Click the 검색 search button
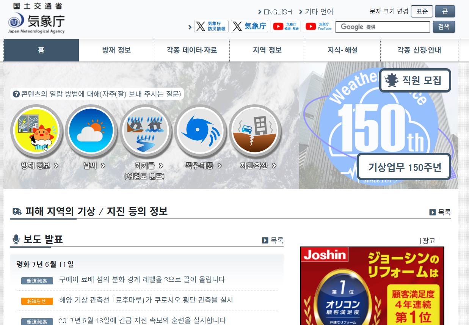 click(444, 27)
